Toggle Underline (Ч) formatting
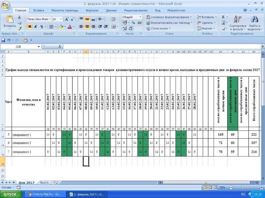 tap(42, 26)
